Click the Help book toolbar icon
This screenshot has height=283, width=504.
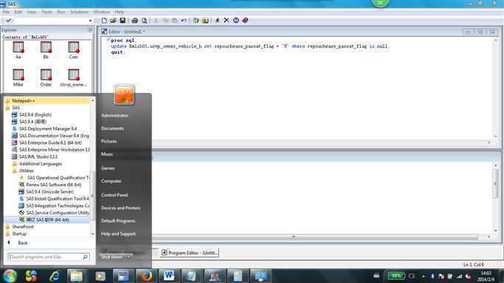tap(245, 21)
